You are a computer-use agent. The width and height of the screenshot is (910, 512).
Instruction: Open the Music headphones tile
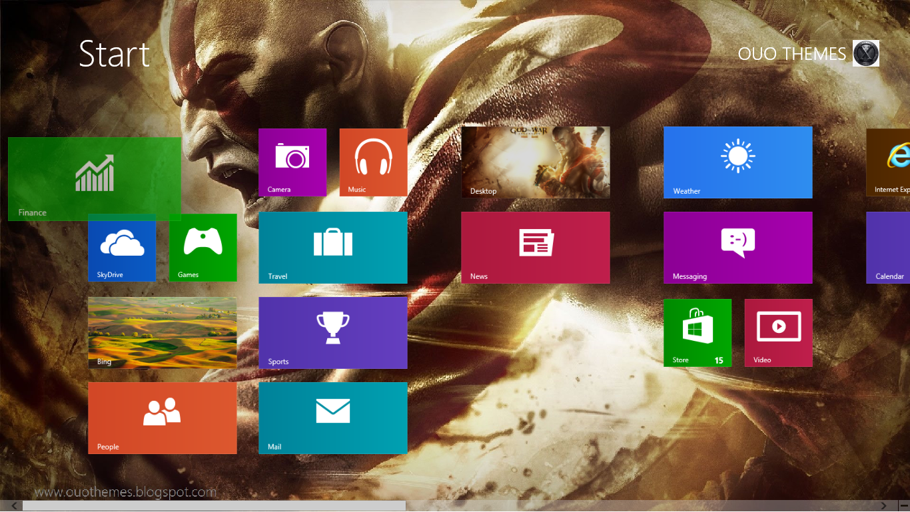click(373, 162)
